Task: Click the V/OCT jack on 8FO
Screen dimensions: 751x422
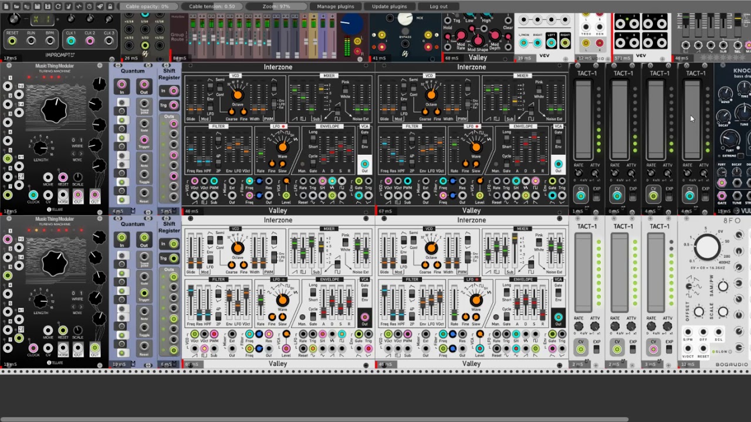Action: coord(688,349)
